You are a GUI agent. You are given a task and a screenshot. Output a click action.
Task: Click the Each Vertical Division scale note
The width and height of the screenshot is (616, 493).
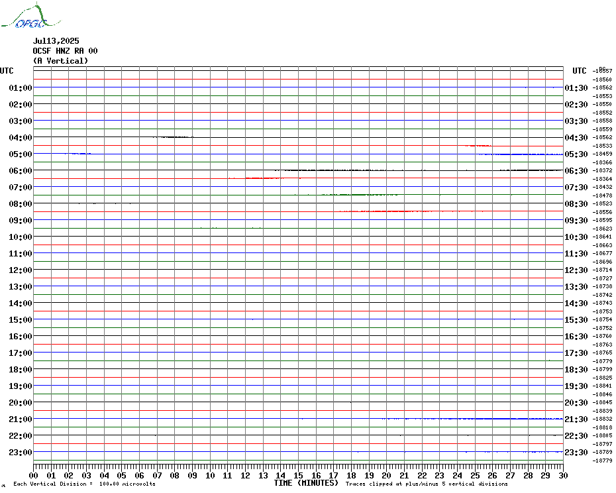(85, 484)
